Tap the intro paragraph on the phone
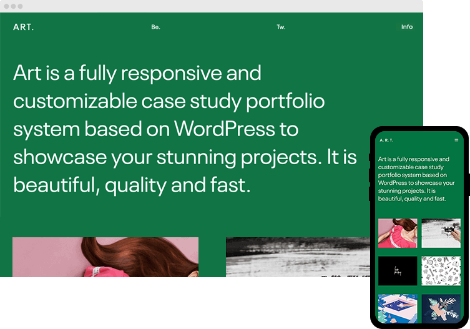470x329 pixels. 414,179
